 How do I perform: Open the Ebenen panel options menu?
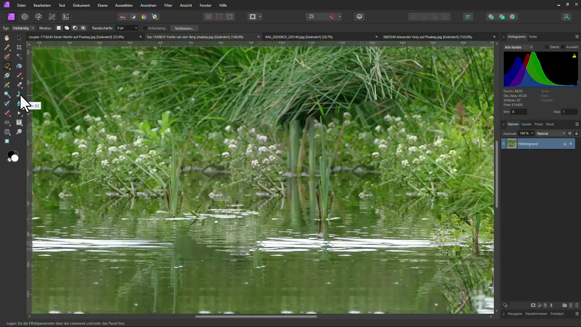(x=577, y=124)
